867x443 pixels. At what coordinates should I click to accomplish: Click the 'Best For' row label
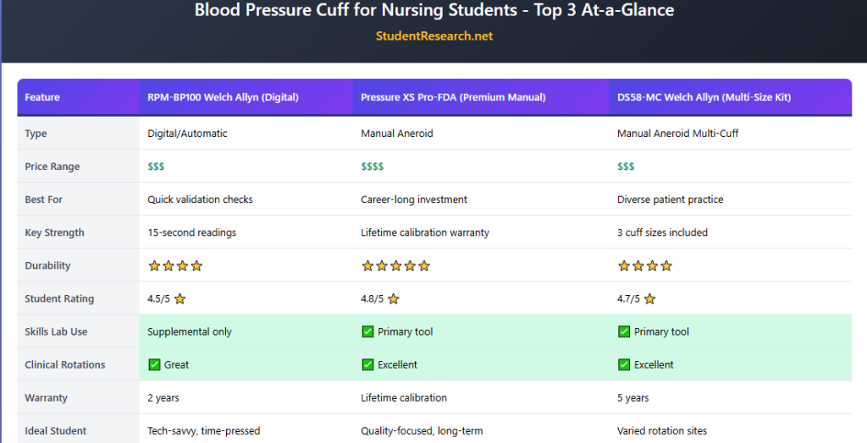44,200
